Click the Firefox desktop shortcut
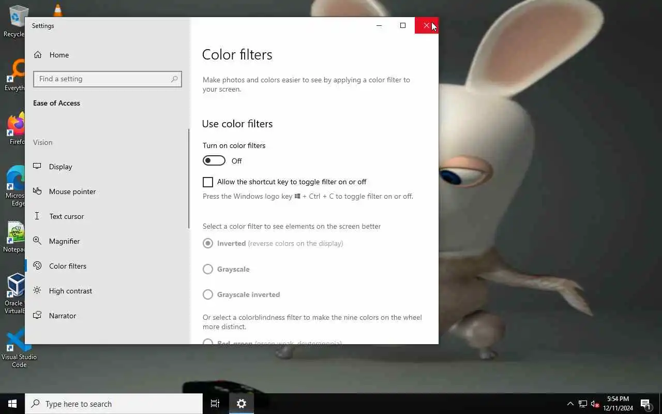This screenshot has width=662, height=414. point(16,129)
